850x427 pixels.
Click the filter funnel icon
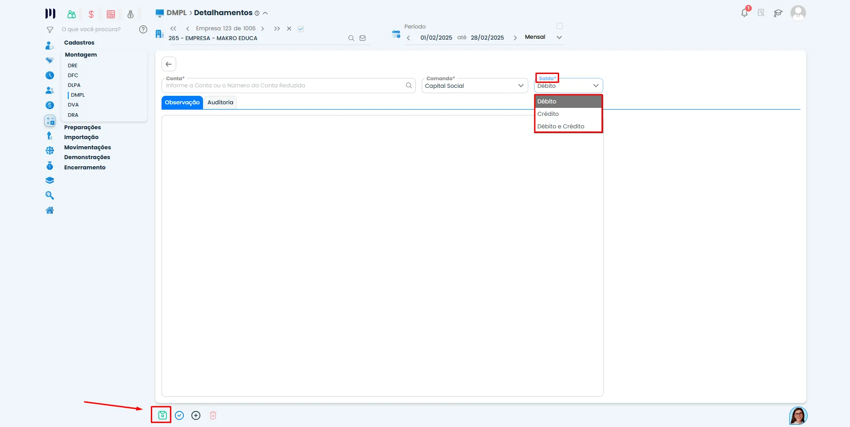pyautogui.click(x=50, y=30)
